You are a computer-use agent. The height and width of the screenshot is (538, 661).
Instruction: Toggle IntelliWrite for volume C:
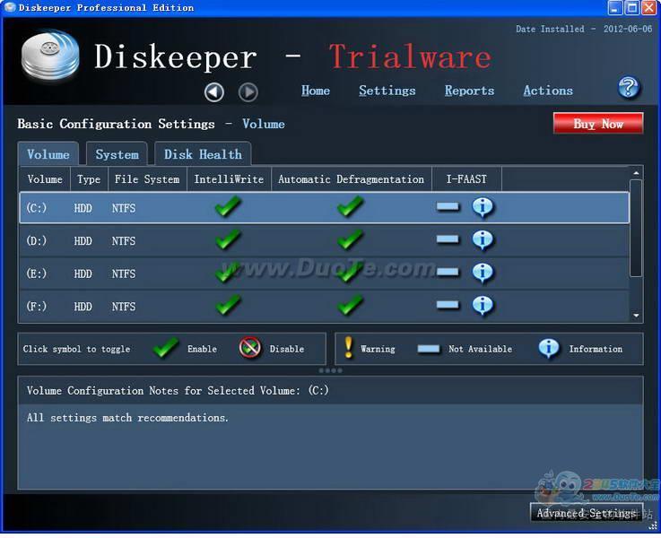[x=228, y=206]
